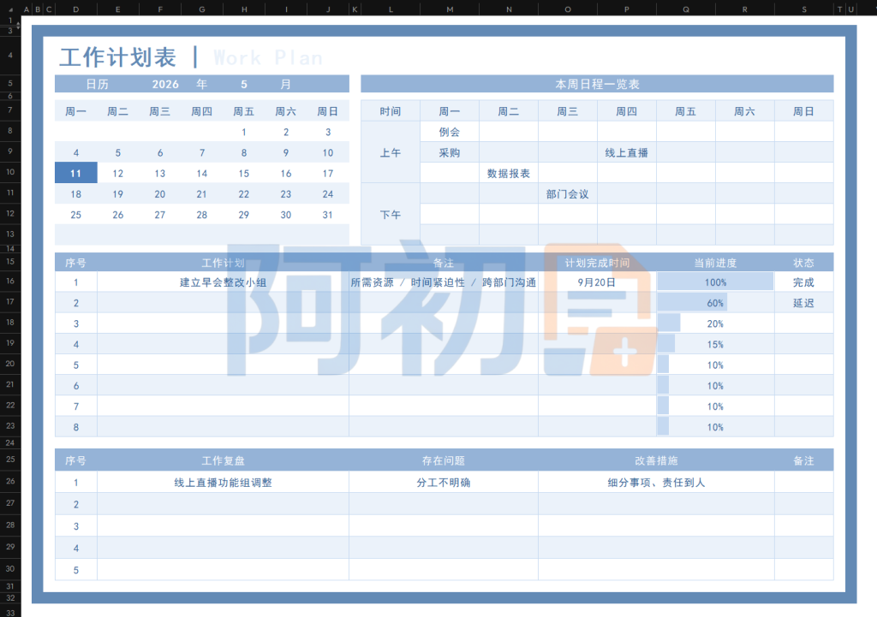Click the 100% progress bar cell
877x617 pixels.
[x=715, y=282]
